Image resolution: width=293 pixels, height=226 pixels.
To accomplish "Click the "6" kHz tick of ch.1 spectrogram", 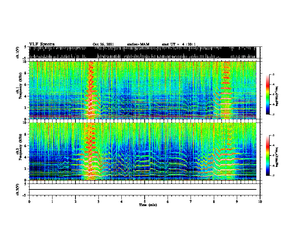I will click(26, 85).
